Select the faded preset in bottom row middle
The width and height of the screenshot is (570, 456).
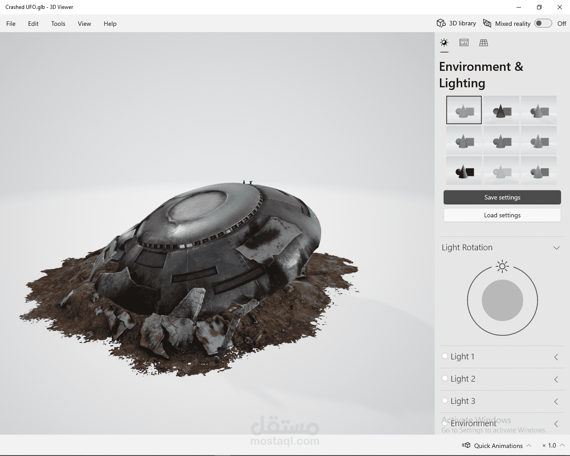(x=501, y=171)
